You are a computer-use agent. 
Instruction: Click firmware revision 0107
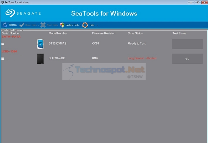click(95, 58)
